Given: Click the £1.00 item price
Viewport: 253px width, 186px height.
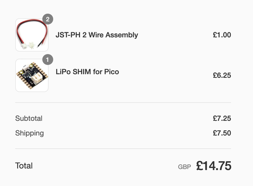Looking at the screenshot, I should point(222,35).
